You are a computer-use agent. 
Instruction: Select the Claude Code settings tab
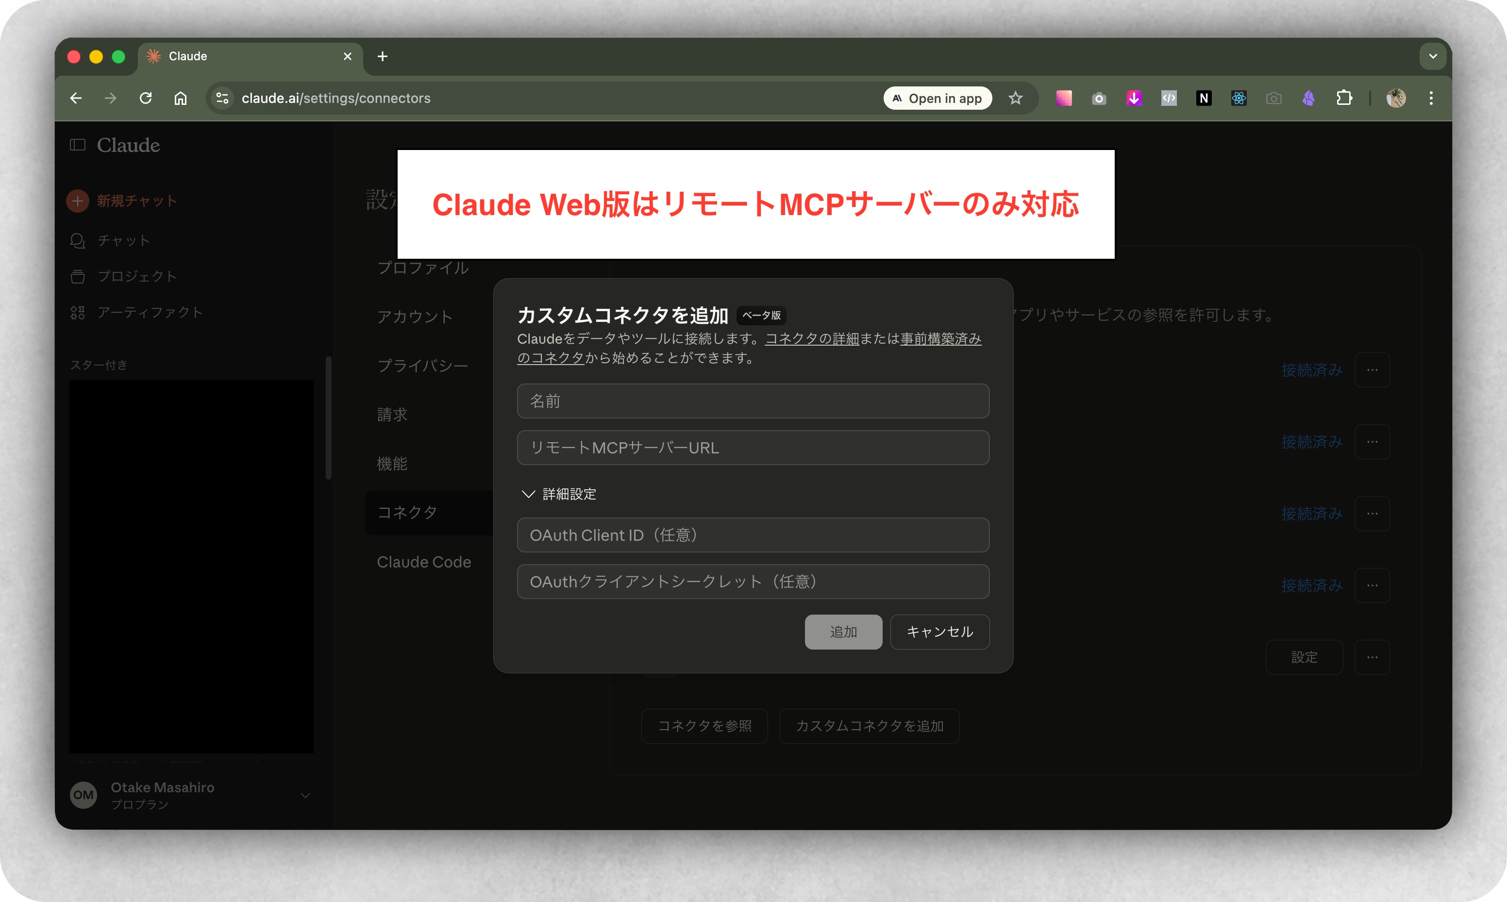coord(423,562)
